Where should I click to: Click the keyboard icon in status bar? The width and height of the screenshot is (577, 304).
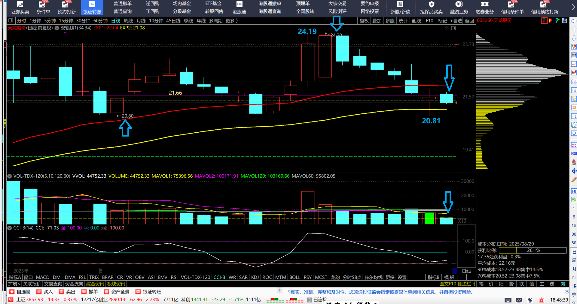click(508, 300)
